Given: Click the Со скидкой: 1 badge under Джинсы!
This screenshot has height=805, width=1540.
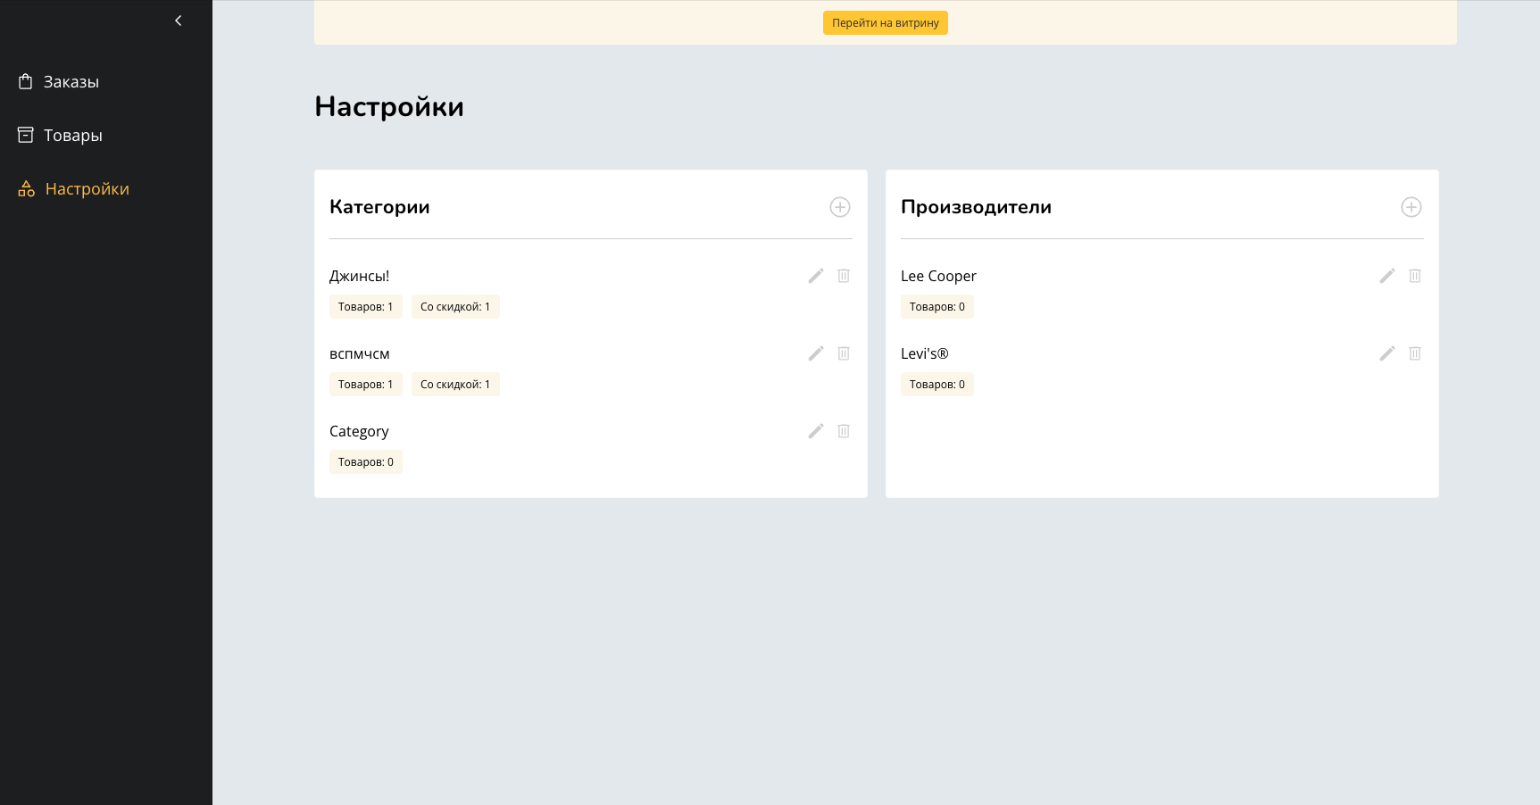Looking at the screenshot, I should click(x=455, y=306).
